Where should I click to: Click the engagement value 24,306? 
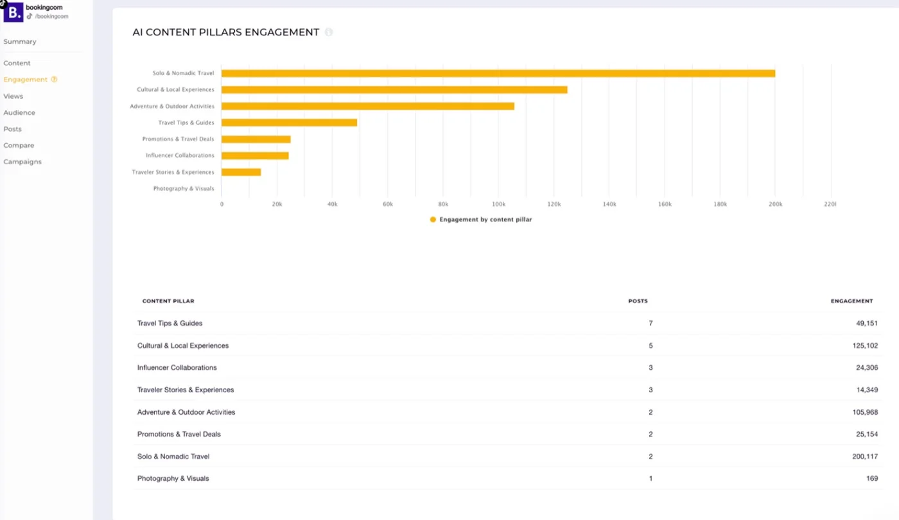click(867, 368)
